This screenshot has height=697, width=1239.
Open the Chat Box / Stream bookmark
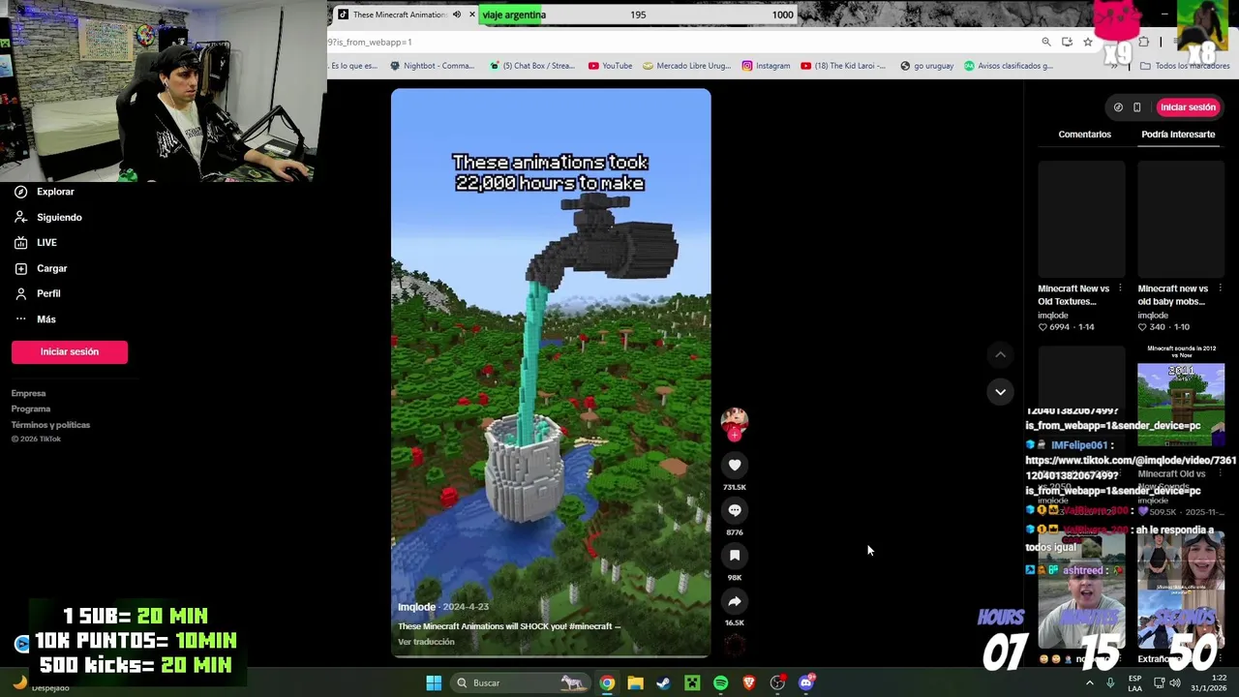[531, 66]
